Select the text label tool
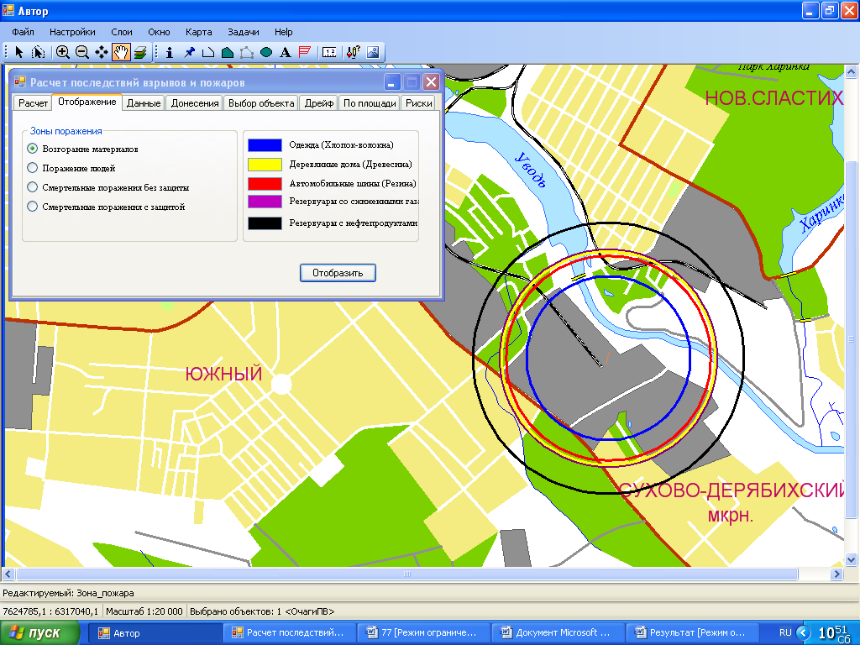Image resolution: width=860 pixels, height=645 pixels. pyautogui.click(x=286, y=52)
